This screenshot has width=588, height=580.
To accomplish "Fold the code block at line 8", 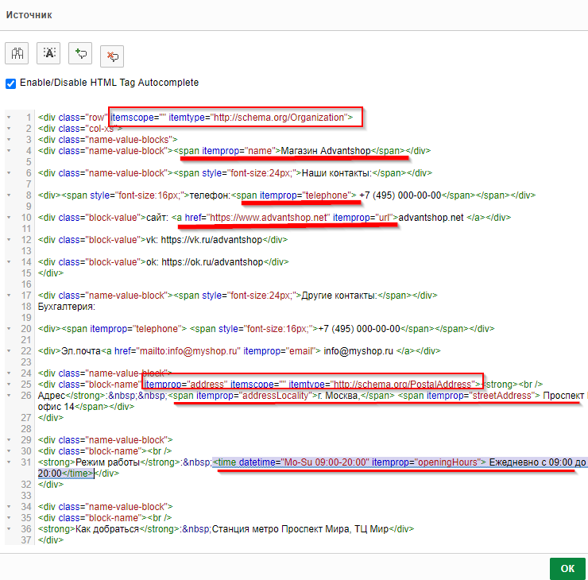I will click(9, 195).
